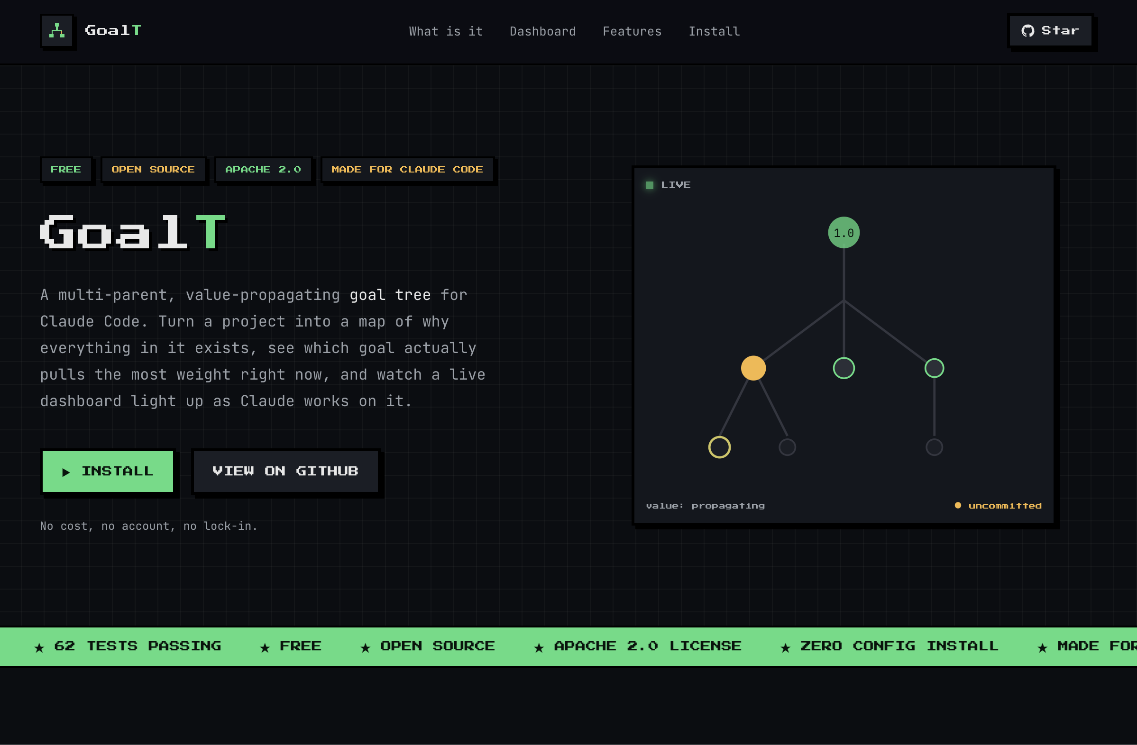Click "No cost, no account, no lock-in." text
Image resolution: width=1137 pixels, height=745 pixels.
(x=149, y=526)
